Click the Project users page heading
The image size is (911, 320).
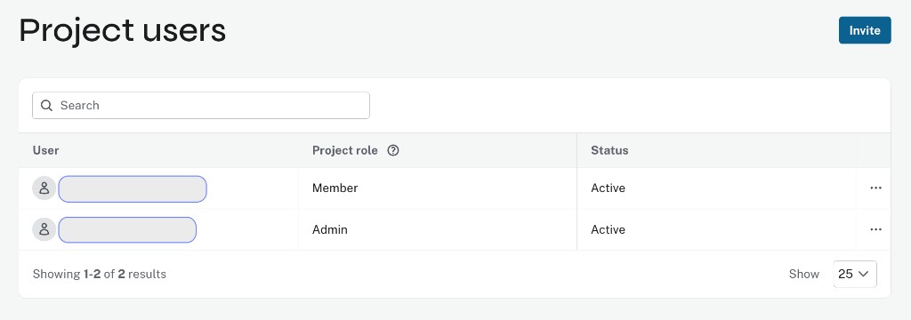point(123,30)
